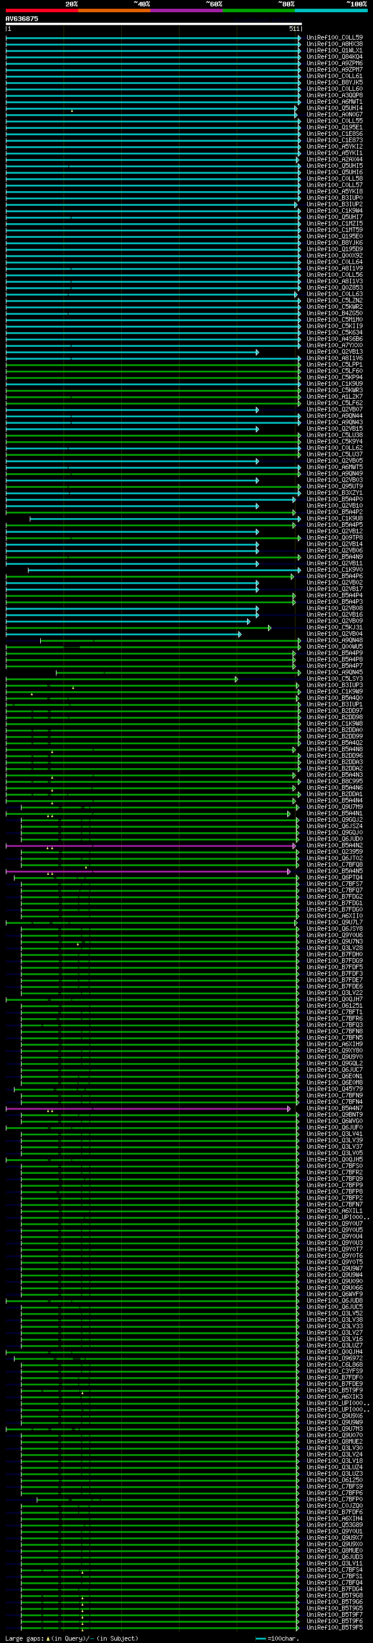Click label UniRef100_C1E8S6

[334, 134]
